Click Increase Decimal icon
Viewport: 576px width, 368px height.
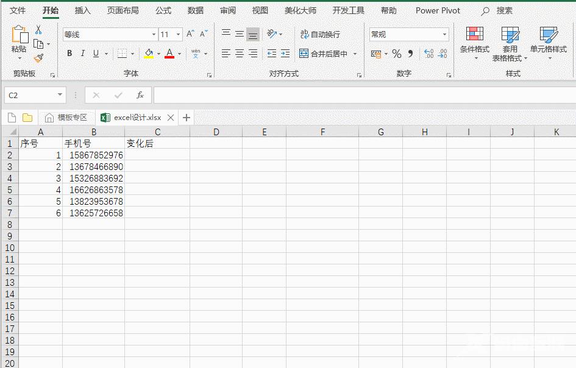click(428, 54)
